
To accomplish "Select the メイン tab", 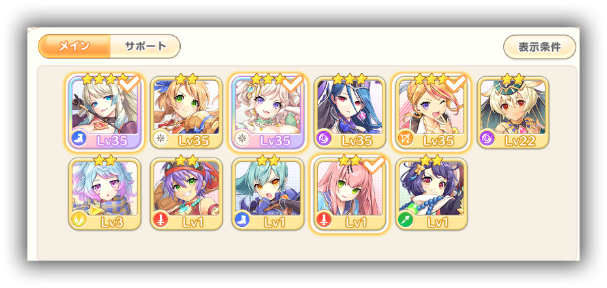I will (x=74, y=46).
